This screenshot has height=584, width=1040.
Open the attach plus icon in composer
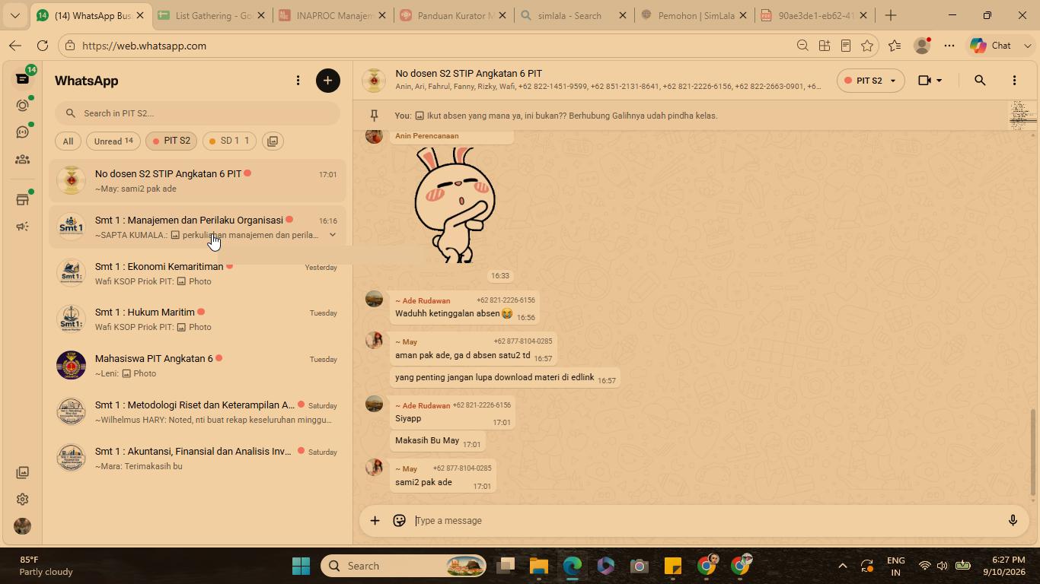click(375, 521)
